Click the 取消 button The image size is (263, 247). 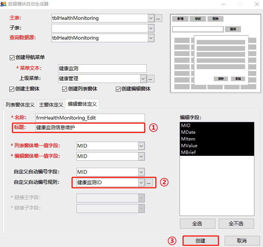[242, 241]
